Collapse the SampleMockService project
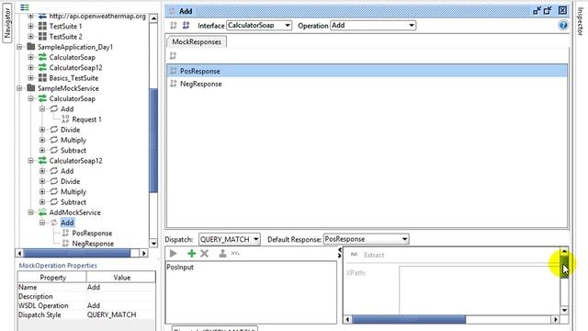 click(19, 88)
